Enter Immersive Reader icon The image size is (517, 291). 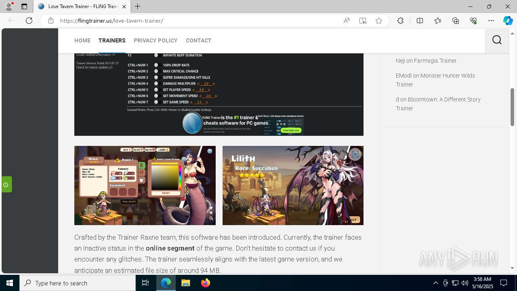(x=363, y=21)
